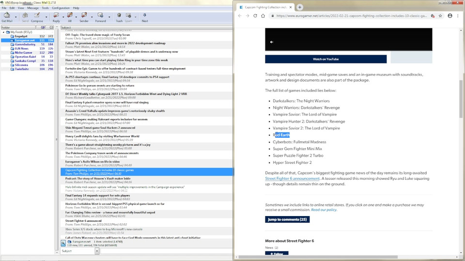
Task: Click the Follow button under Street Fighter 6
Action: coord(277,254)
